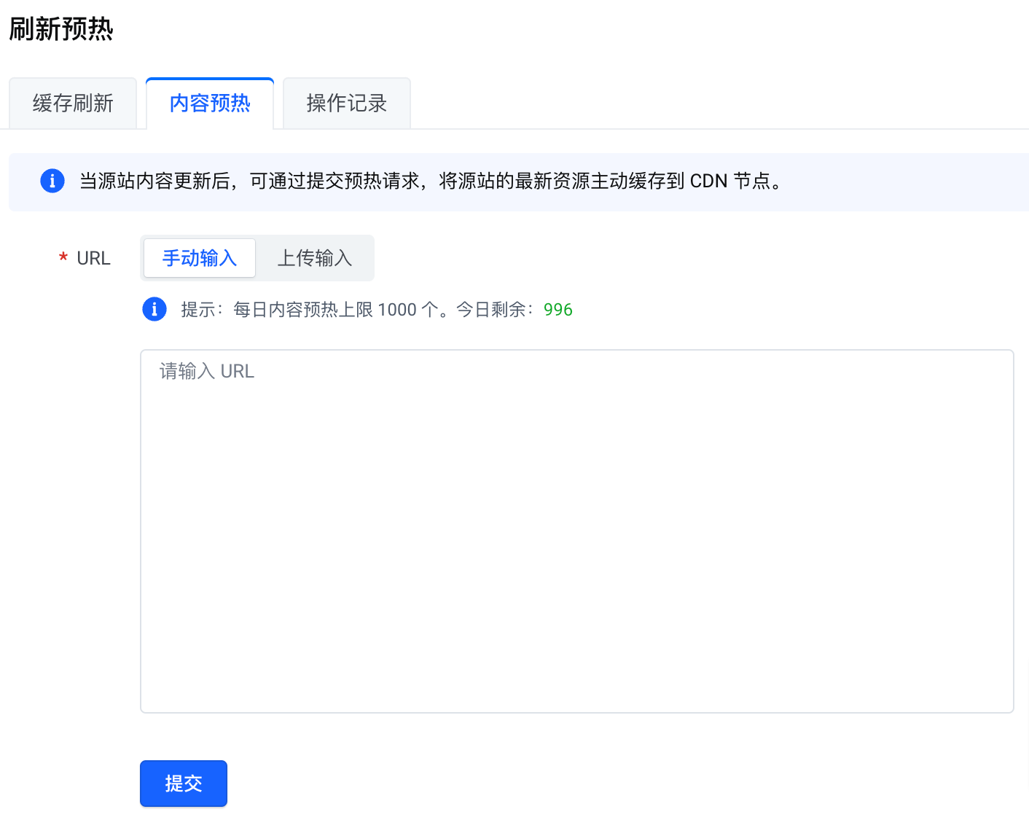1029x828 pixels.
Task: Switch to the 缓存刷新 tab
Action: click(73, 103)
